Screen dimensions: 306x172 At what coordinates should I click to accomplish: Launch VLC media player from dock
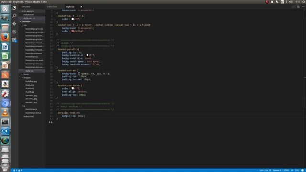(5, 113)
